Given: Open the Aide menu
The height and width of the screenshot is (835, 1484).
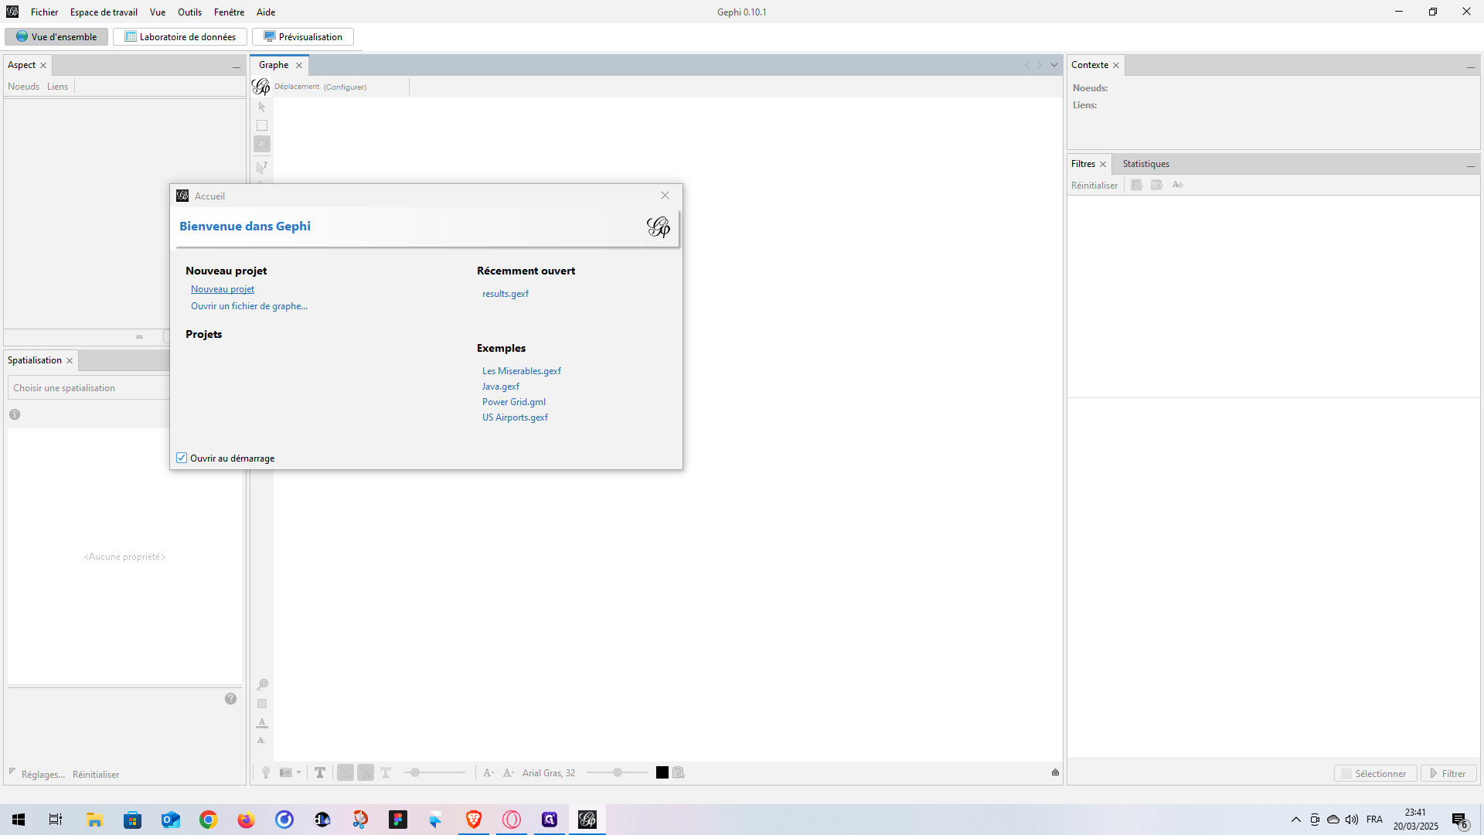Looking at the screenshot, I should point(266,12).
